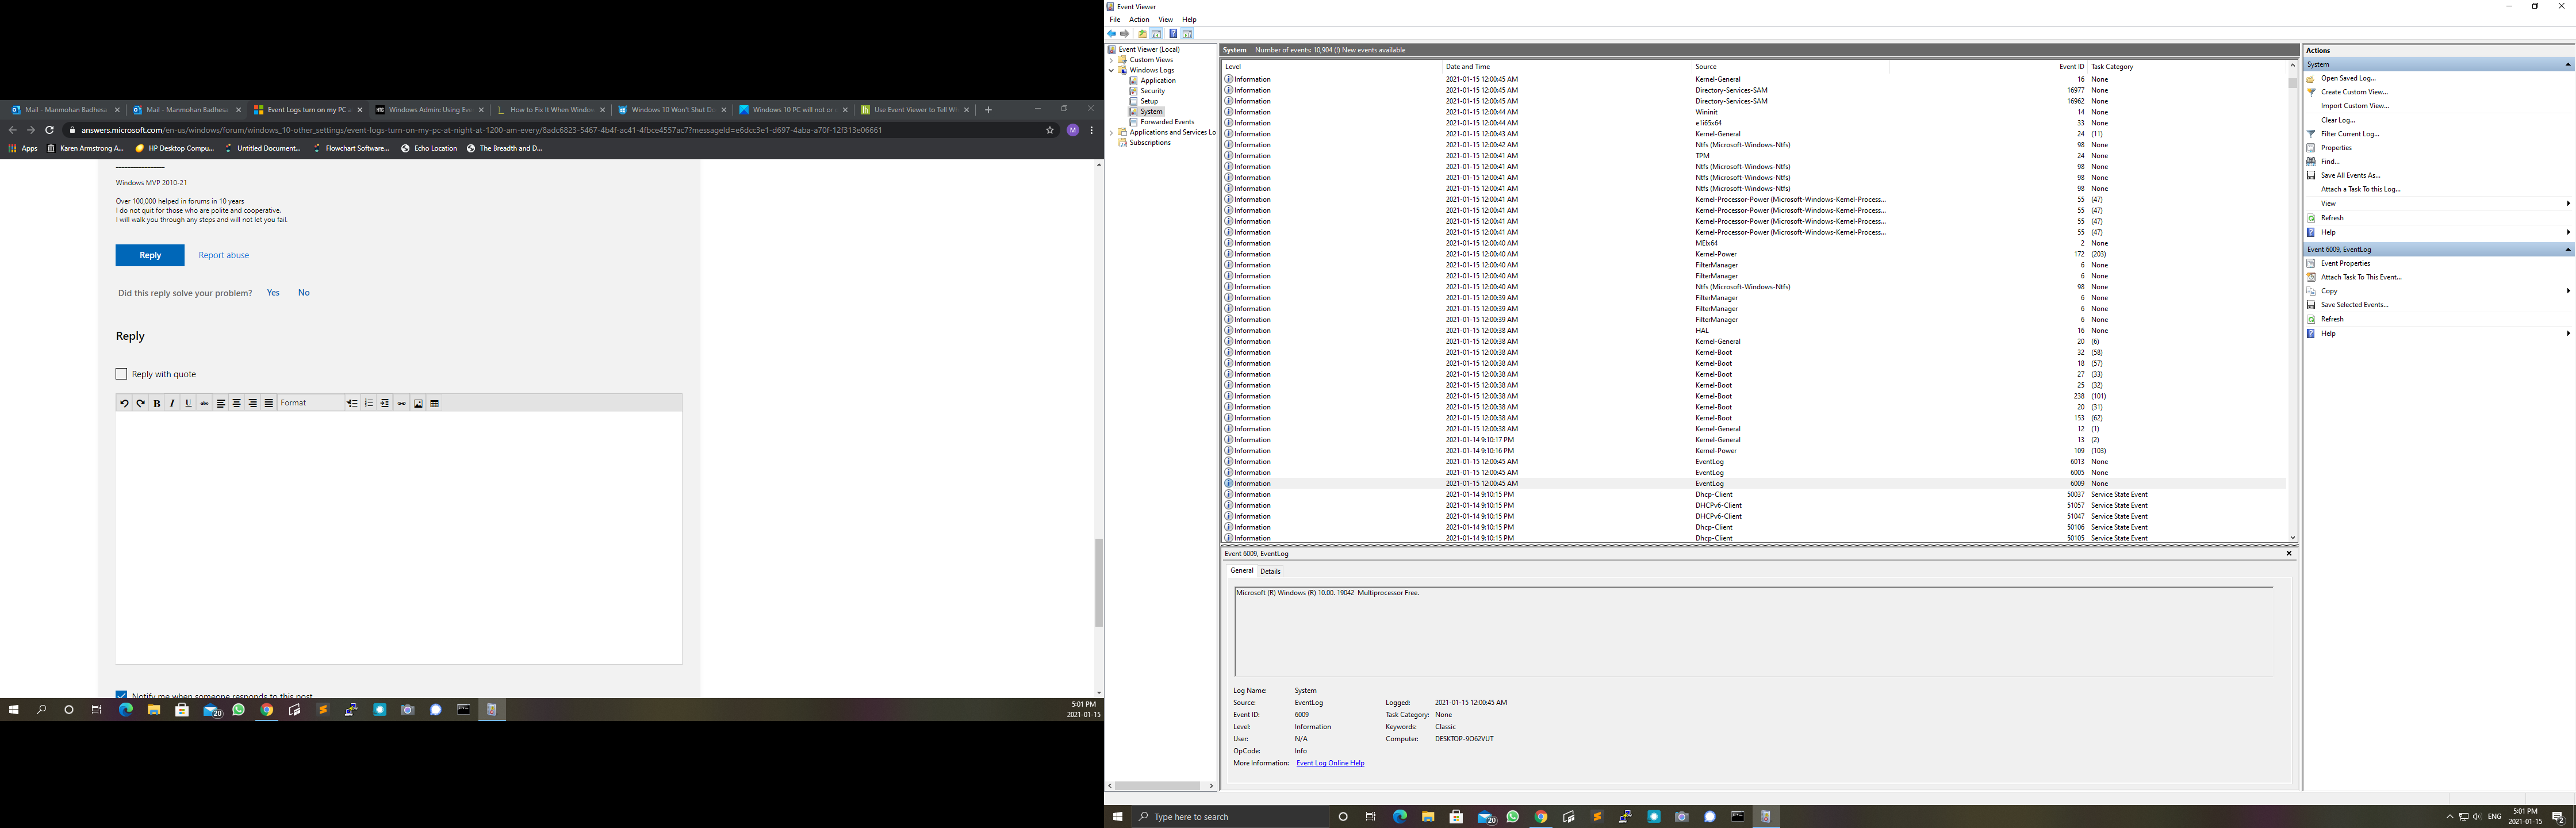Open the File menu in Event Viewer
Image resolution: width=2576 pixels, height=828 pixels.
pyautogui.click(x=1115, y=19)
